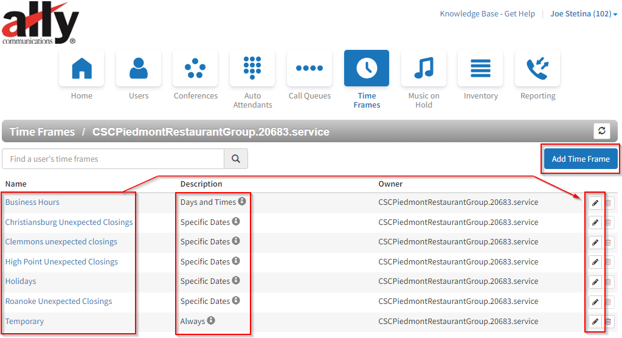Open Auto Attendants keypad icon
Image resolution: width=622 pixels, height=338 pixels.
(x=252, y=68)
